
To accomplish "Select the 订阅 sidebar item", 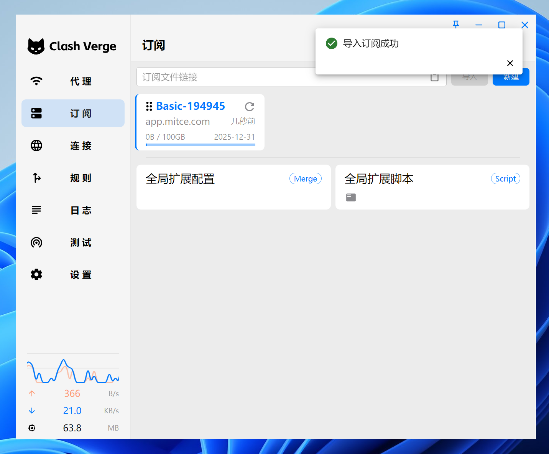I will point(73,114).
